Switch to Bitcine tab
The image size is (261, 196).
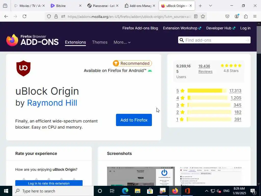(66, 6)
